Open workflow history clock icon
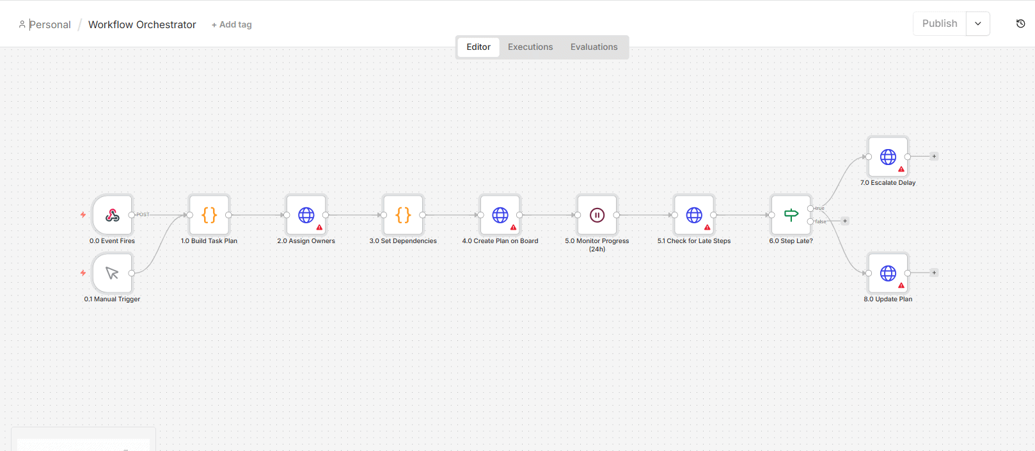This screenshot has width=1035, height=451. 1020,24
